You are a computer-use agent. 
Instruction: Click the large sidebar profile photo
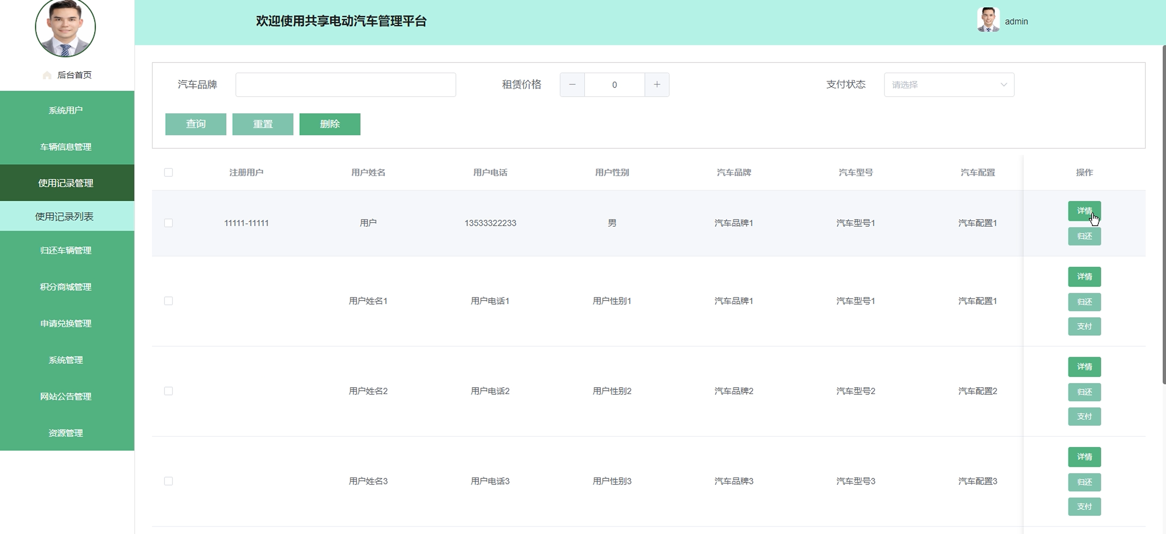point(65,26)
